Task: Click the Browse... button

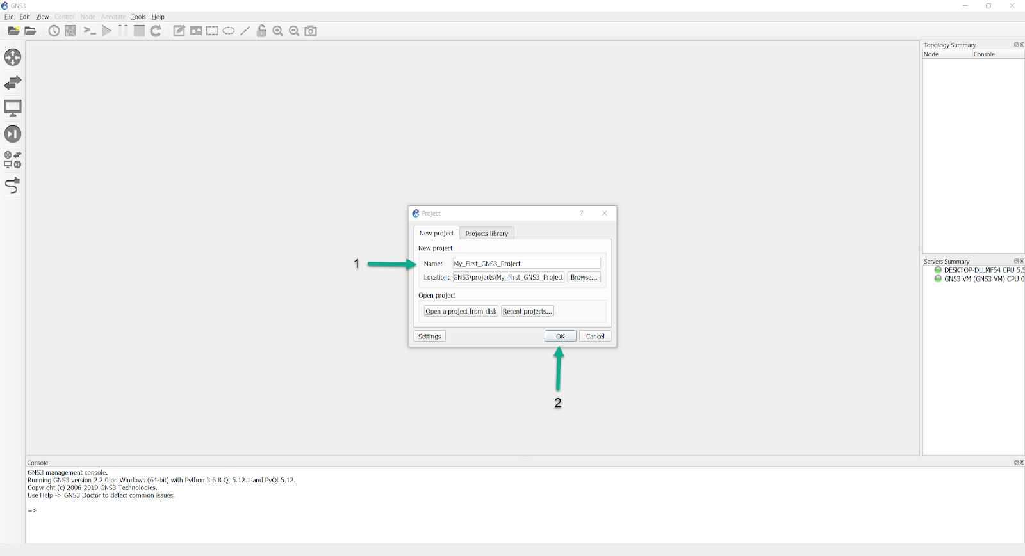Action: 584,277
